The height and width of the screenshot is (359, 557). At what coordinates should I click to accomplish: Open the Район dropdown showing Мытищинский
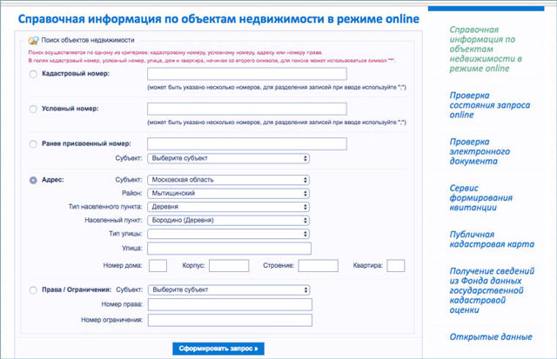(x=228, y=193)
